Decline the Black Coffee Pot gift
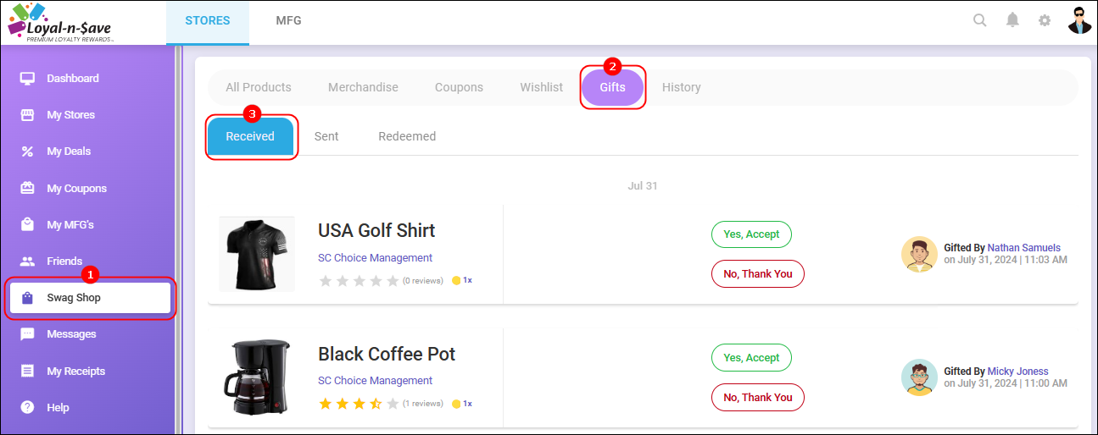Image resolution: width=1098 pixels, height=435 pixels. coord(758,397)
